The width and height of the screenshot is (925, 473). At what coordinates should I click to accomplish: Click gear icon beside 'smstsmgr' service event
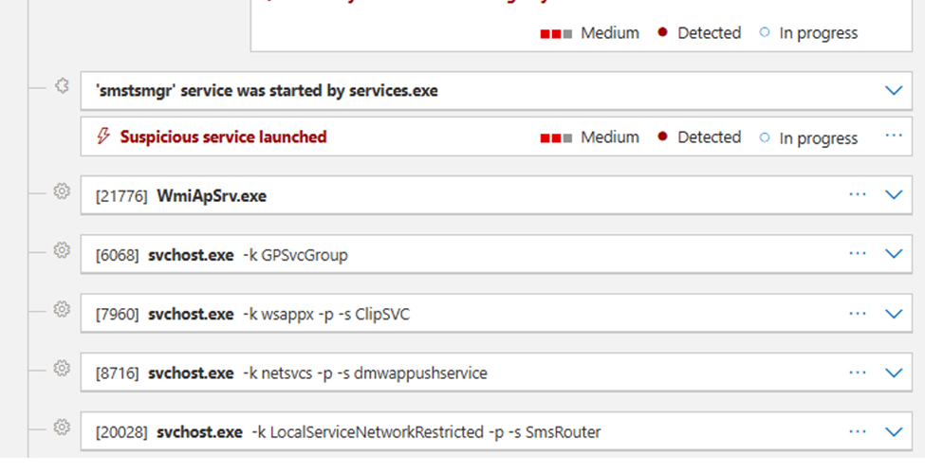63,86
